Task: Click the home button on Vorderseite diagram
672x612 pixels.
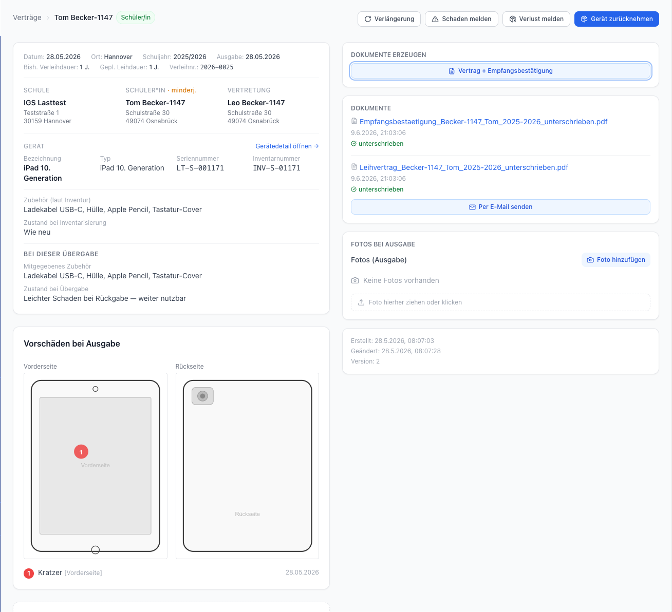Action: 95,550
